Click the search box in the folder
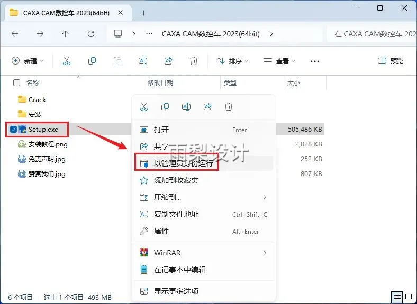 coord(373,34)
